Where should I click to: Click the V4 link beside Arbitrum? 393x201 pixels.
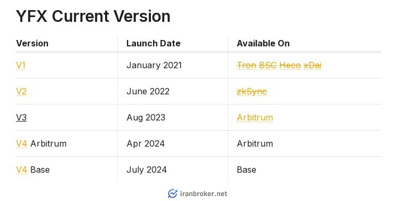coord(21,143)
